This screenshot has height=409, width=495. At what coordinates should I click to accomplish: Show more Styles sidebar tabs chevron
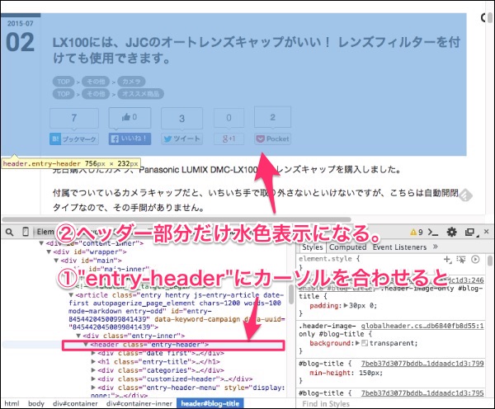(x=436, y=247)
